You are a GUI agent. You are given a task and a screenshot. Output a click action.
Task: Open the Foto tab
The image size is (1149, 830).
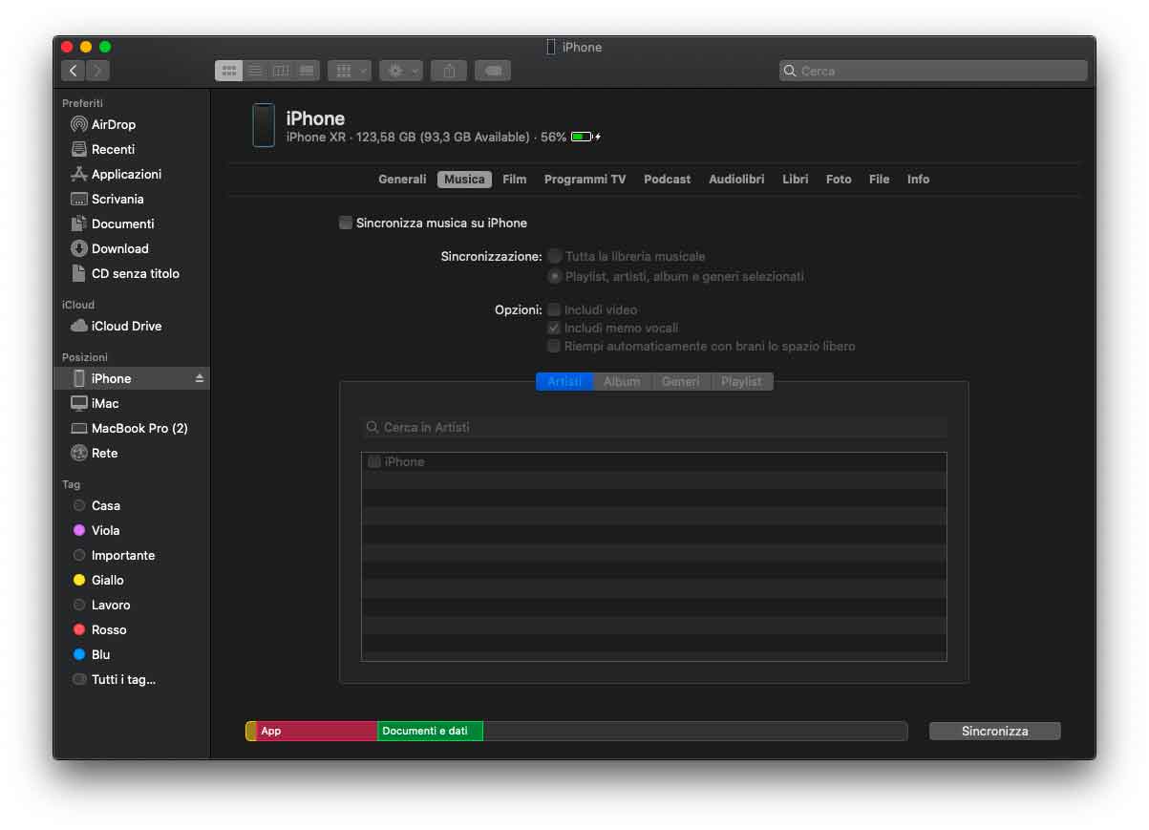pyautogui.click(x=839, y=180)
